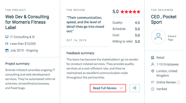Expand the Read Full Review button
The height and width of the screenshot is (103, 186).
point(108,88)
